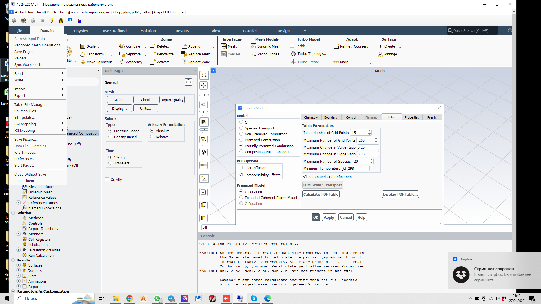
Task: Select the Off model radio button
Action: tap(241, 122)
